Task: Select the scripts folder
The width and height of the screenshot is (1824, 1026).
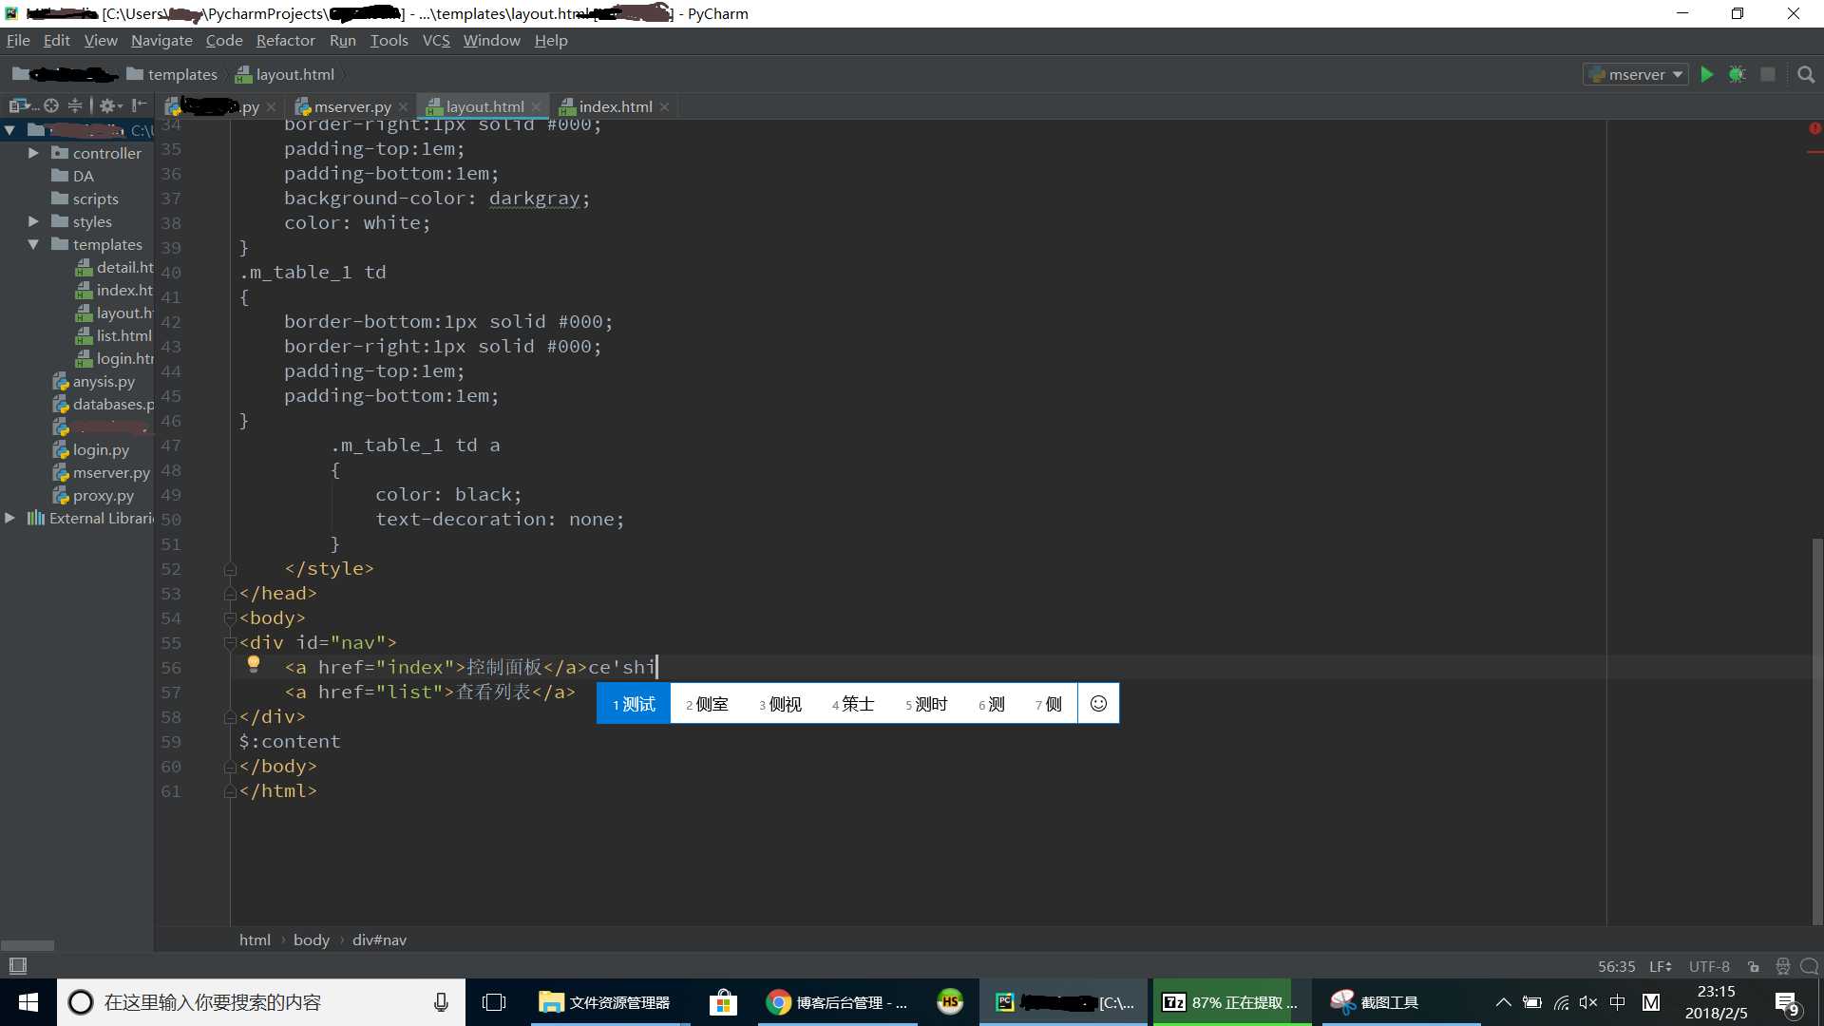Action: (x=85, y=199)
